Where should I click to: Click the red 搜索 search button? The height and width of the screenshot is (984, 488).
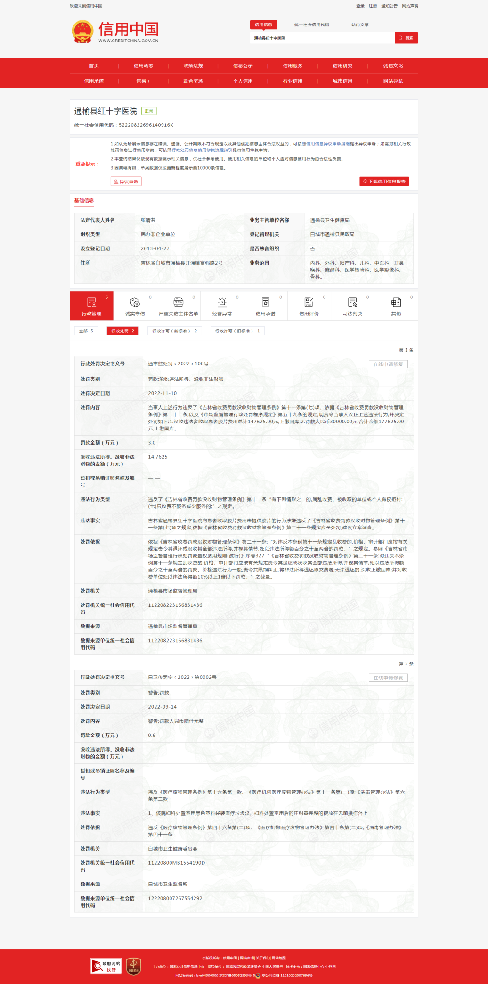(407, 38)
